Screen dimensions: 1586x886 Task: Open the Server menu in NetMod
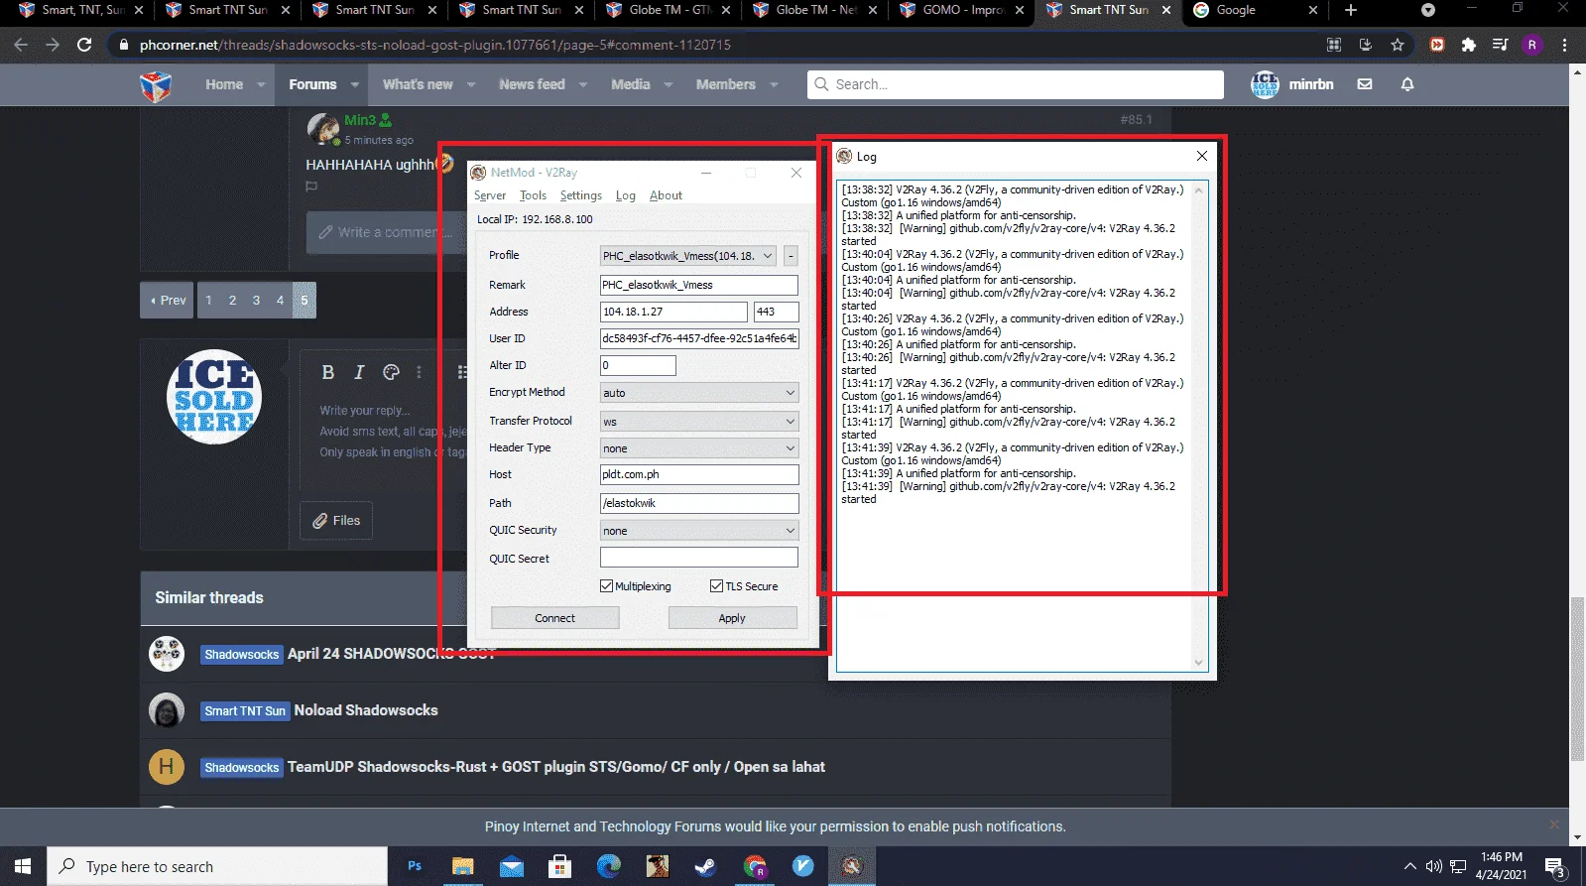pyautogui.click(x=490, y=195)
